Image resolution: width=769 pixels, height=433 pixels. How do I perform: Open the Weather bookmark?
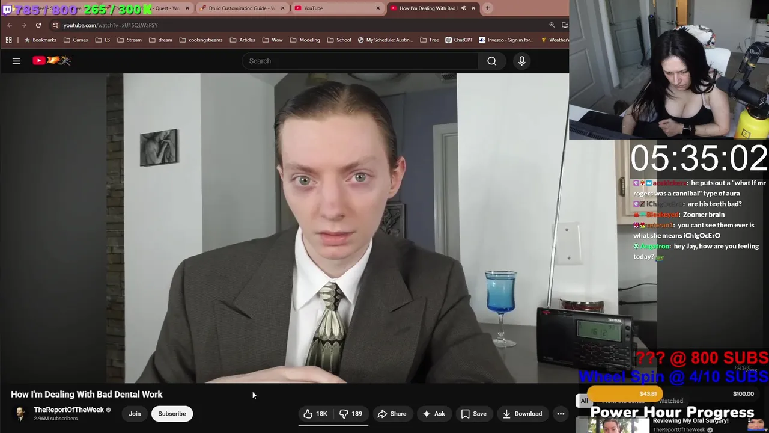click(x=555, y=40)
